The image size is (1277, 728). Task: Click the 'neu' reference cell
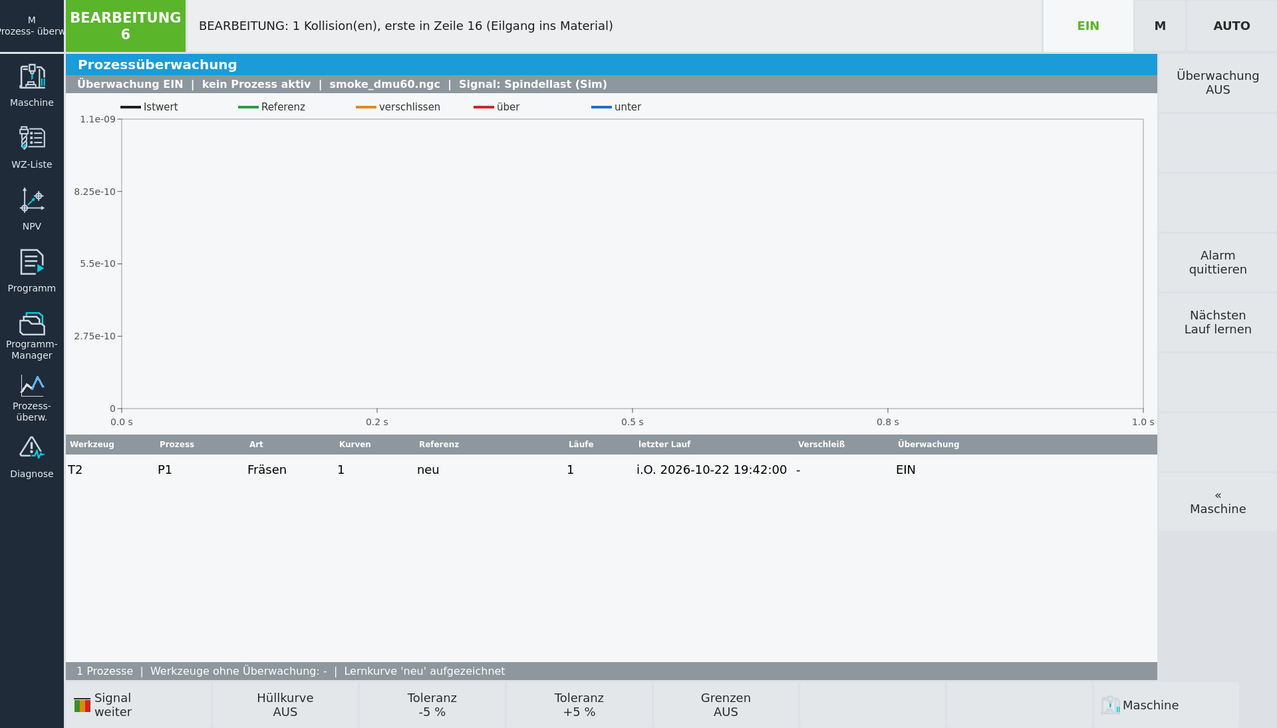(x=428, y=470)
